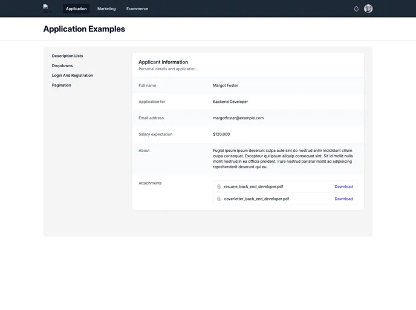This screenshot has width=416, height=310.
Task: Switch to the Marketing nav item
Action: click(106, 8)
